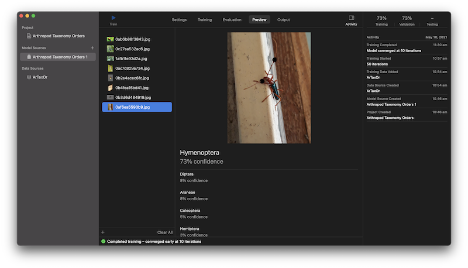Toggle the Activity panel icon
Image resolution: width=468 pixels, height=268 pixels.
pyautogui.click(x=351, y=19)
